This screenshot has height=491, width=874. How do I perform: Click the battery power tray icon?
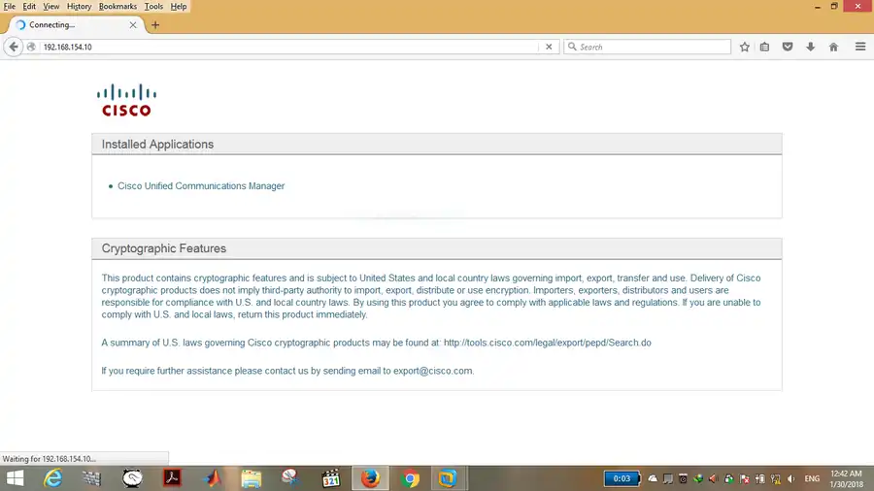[760, 478]
